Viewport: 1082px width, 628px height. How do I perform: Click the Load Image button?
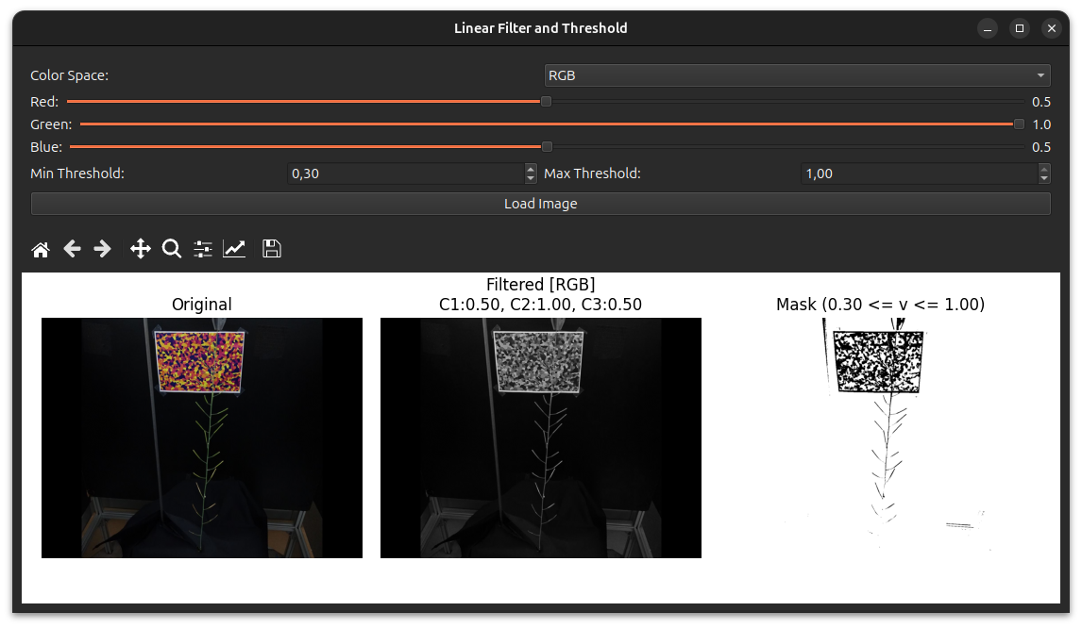[x=540, y=204]
